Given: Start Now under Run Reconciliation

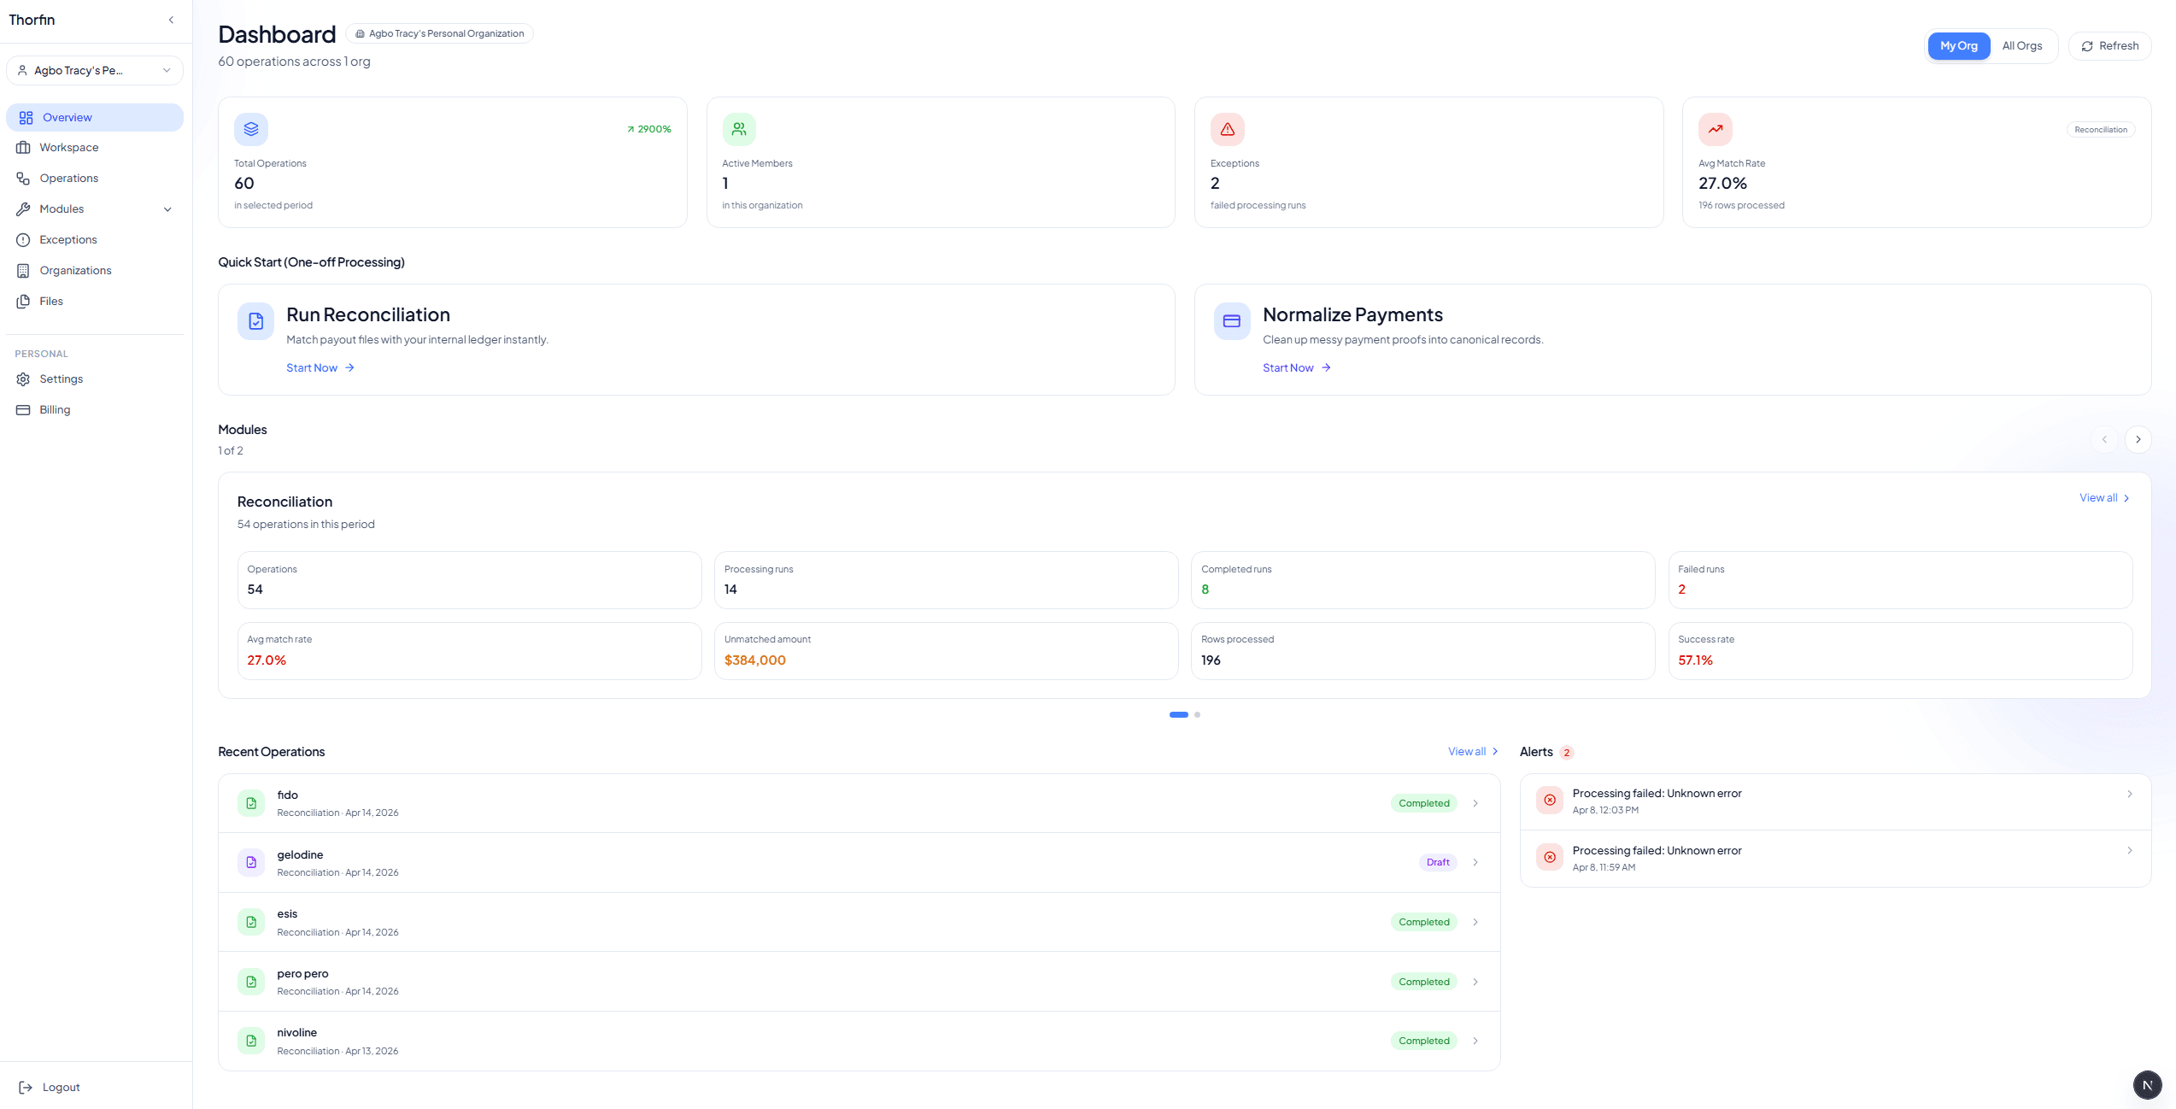Looking at the screenshot, I should pos(320,368).
